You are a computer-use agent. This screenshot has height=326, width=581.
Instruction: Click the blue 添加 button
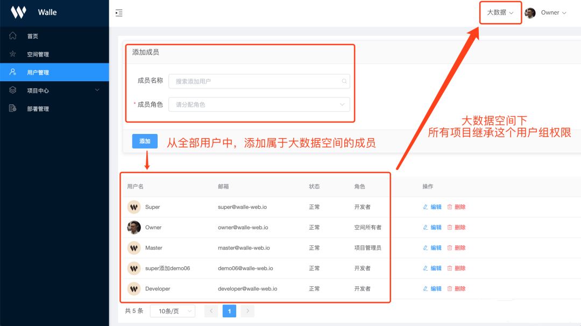pyautogui.click(x=145, y=141)
